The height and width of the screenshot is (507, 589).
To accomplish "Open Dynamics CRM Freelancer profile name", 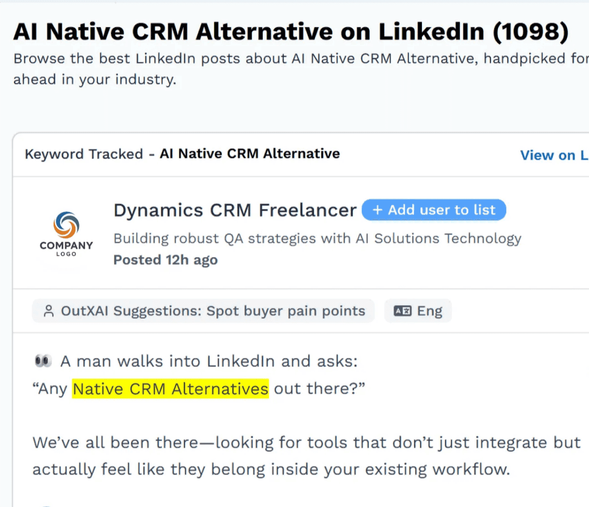I will point(235,210).
